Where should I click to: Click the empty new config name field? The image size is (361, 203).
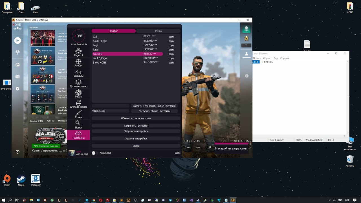[110, 106]
